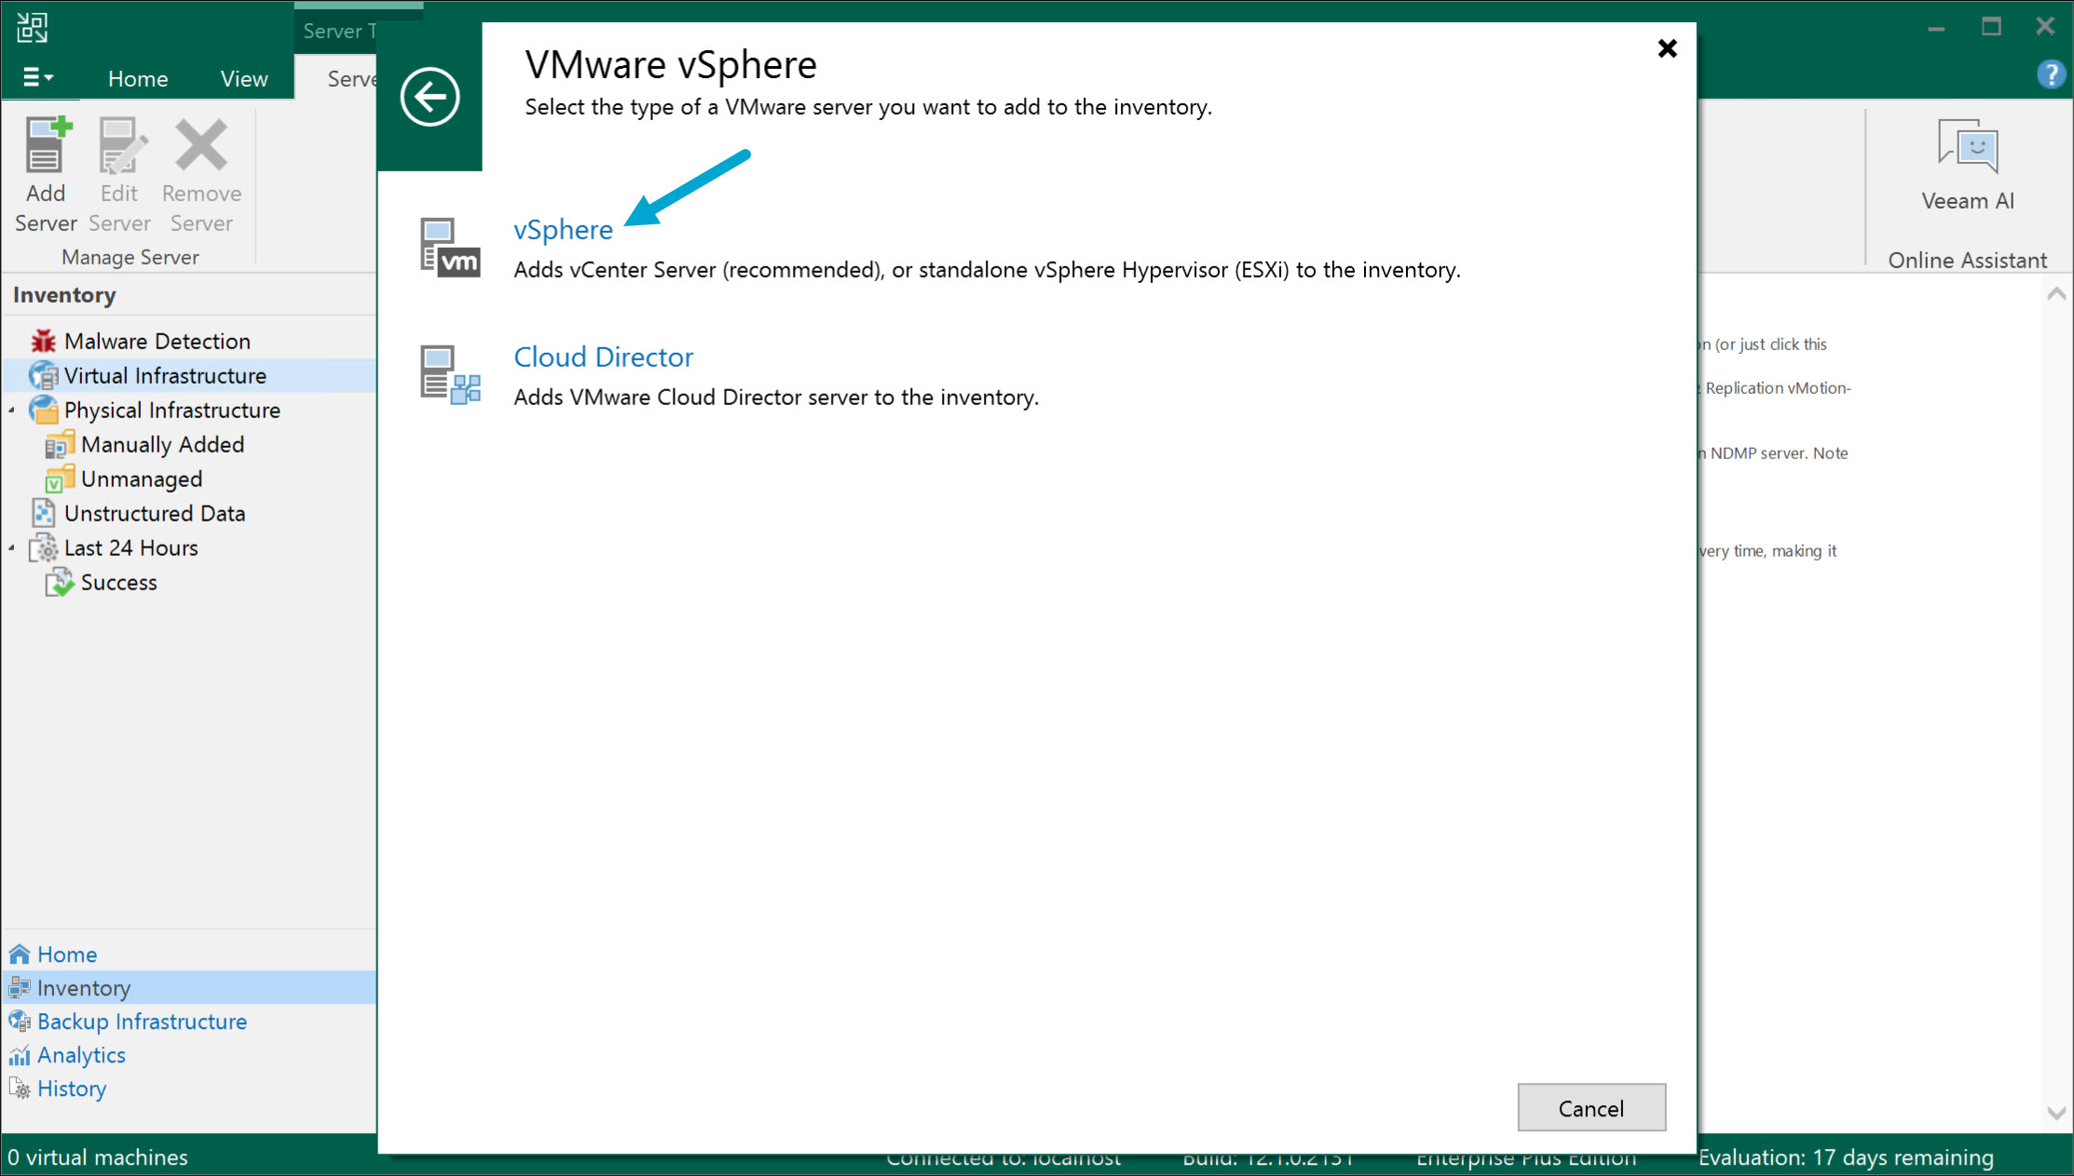Collapse the Last 24 Hours tree node
The image size is (2074, 1176).
click(12, 547)
